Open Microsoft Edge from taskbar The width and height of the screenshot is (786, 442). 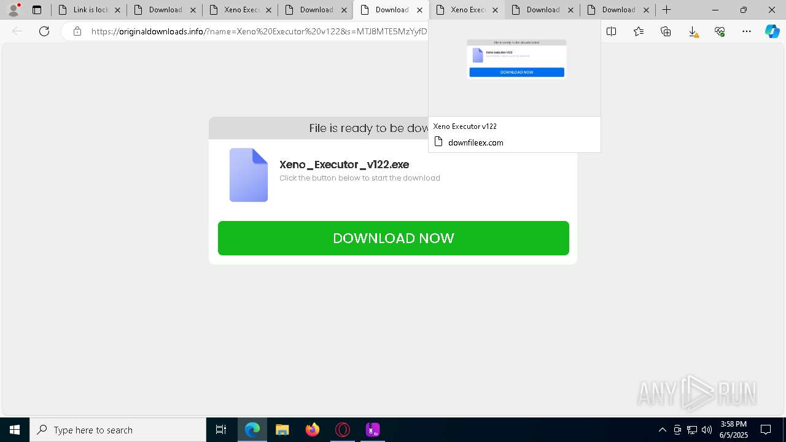click(252, 430)
